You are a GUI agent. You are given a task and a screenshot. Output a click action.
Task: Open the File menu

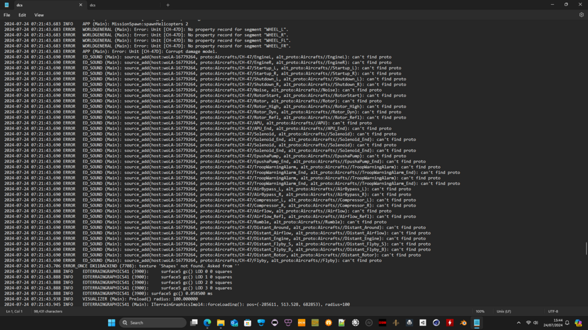click(x=6, y=15)
